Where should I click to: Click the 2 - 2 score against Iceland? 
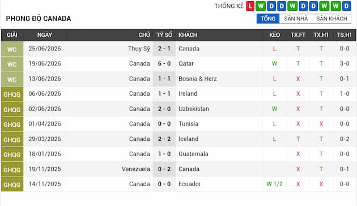(x=164, y=139)
